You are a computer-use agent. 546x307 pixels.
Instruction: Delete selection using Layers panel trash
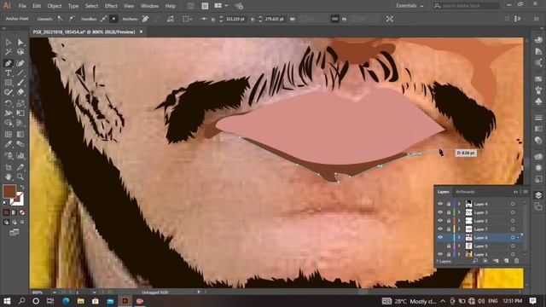point(517,261)
